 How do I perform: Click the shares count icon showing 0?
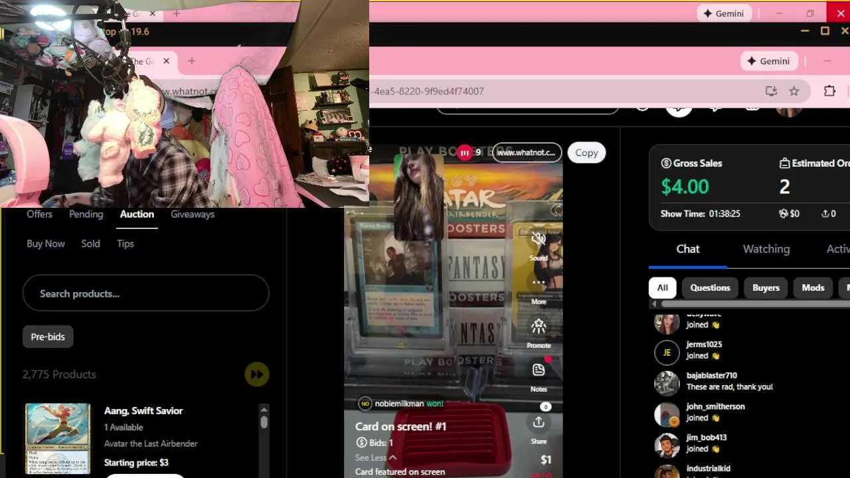click(825, 214)
